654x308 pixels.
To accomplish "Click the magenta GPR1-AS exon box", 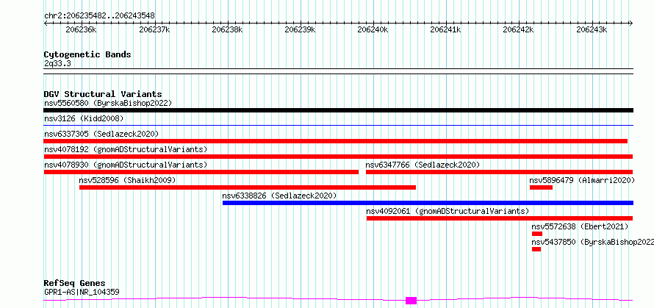I will (412, 301).
